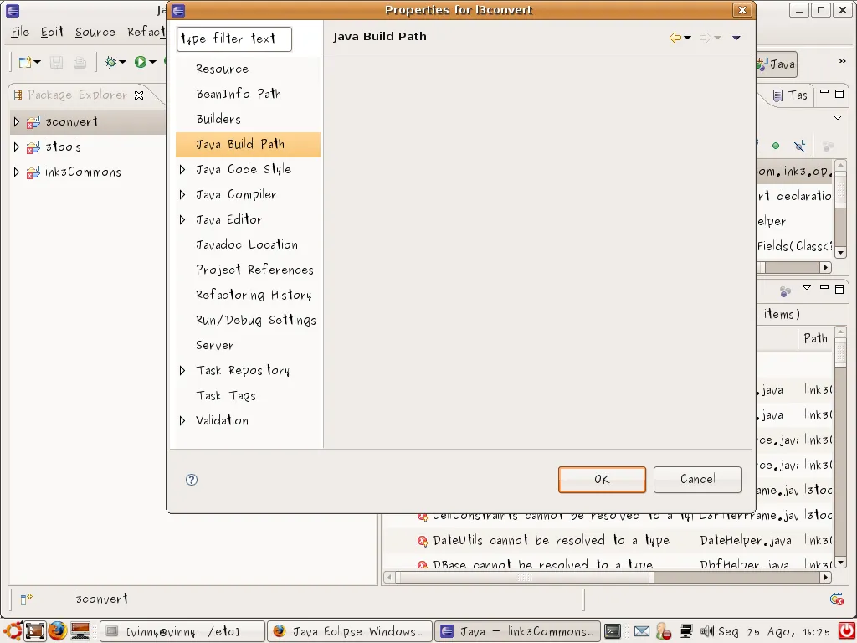Open the Problems view menu triangle
Image resolution: width=857 pixels, height=643 pixels.
807,288
